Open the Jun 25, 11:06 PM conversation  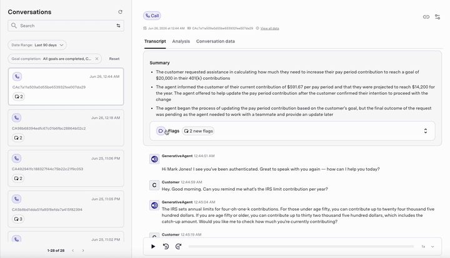[x=66, y=168]
